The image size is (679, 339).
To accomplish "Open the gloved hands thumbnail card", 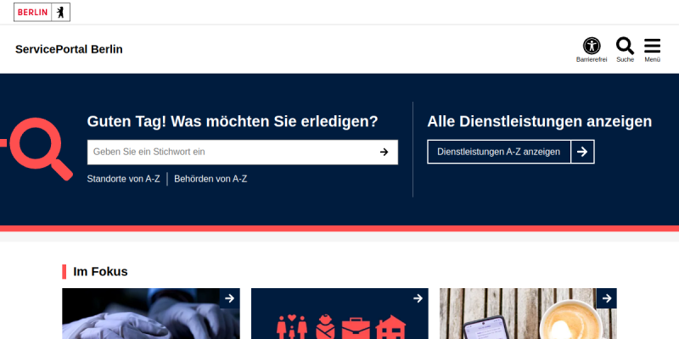I will [x=151, y=314].
